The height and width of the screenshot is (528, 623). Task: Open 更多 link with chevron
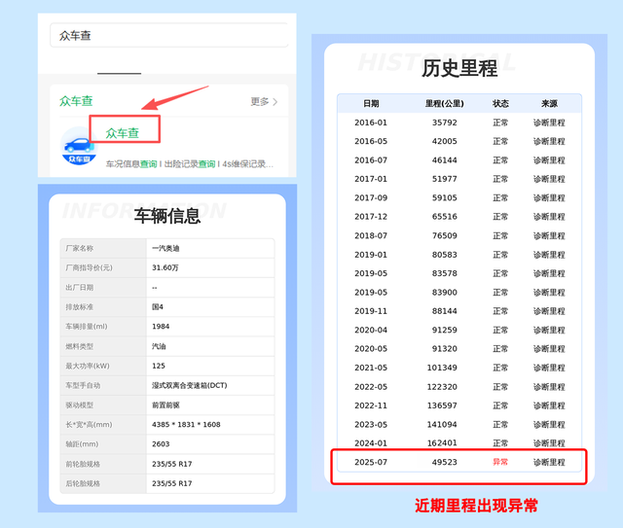pyautogui.click(x=264, y=102)
